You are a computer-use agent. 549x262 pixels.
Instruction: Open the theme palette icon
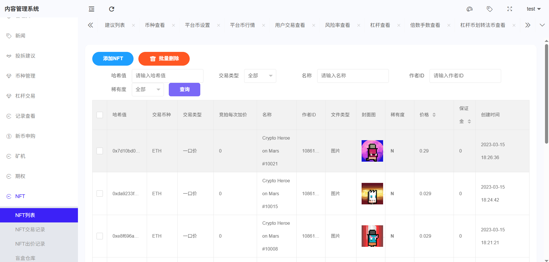(469, 9)
